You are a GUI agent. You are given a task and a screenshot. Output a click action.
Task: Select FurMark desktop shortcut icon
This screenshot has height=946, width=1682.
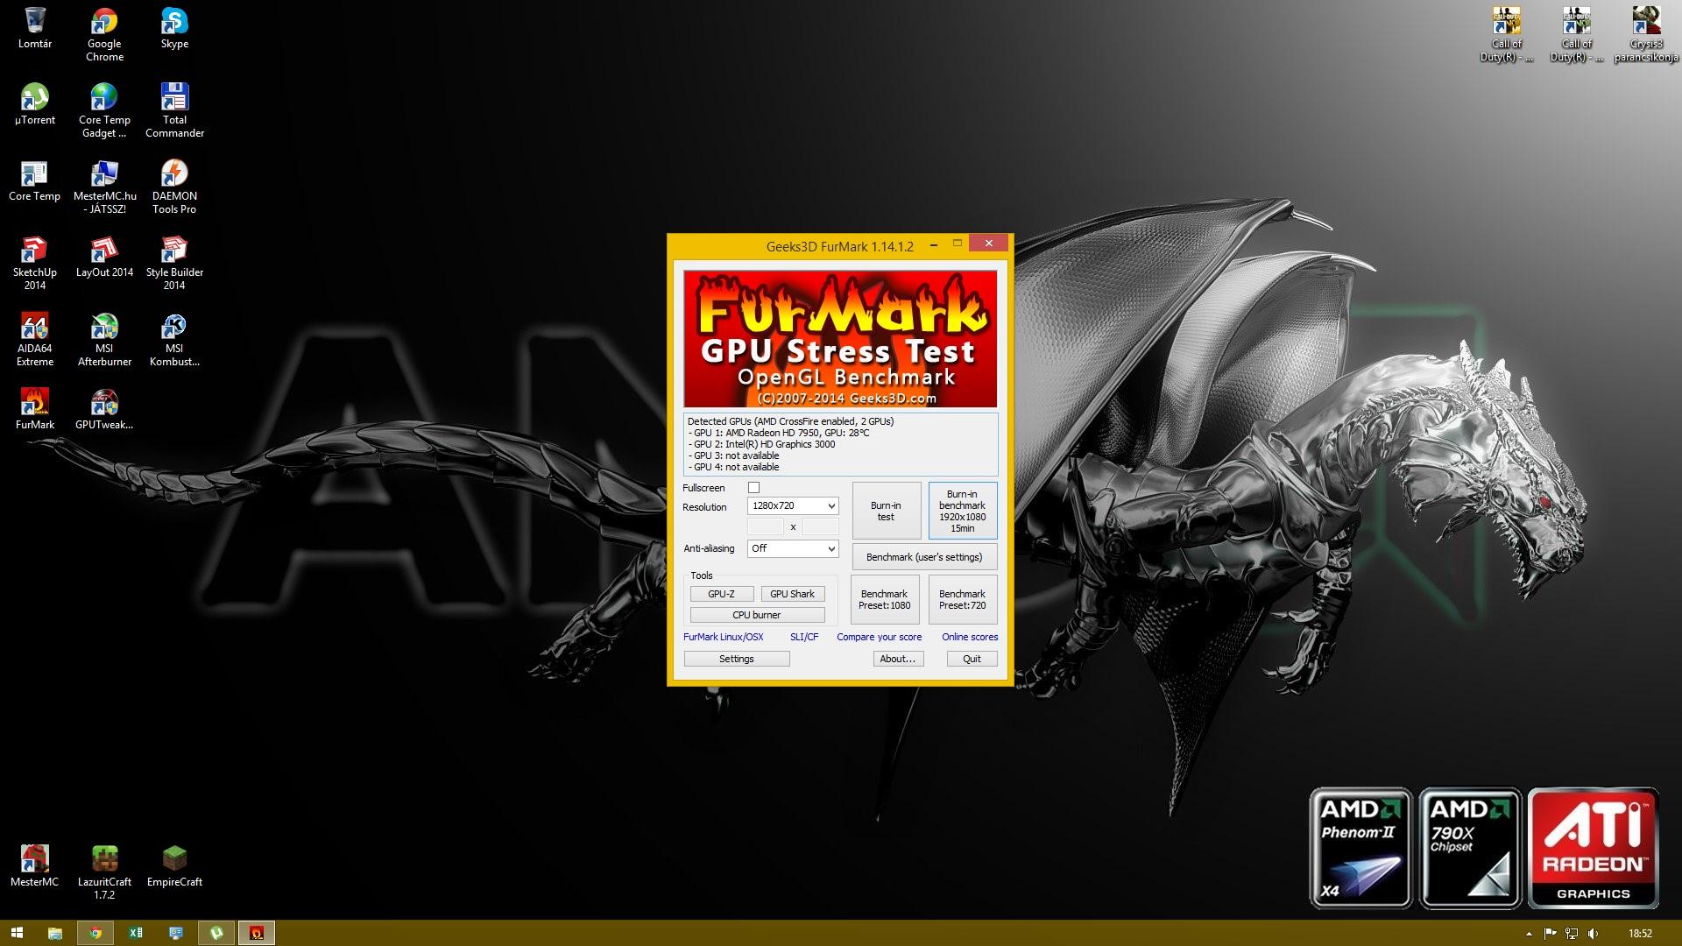[x=35, y=409]
